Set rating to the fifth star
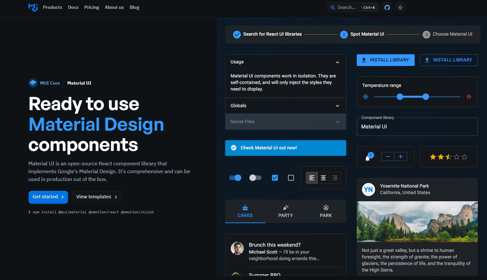This screenshot has width=487, height=280. pos(464,157)
